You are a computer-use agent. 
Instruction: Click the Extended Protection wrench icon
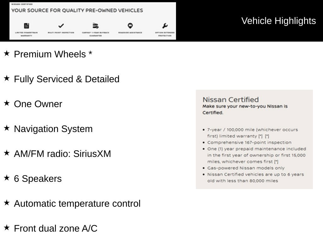point(165,26)
